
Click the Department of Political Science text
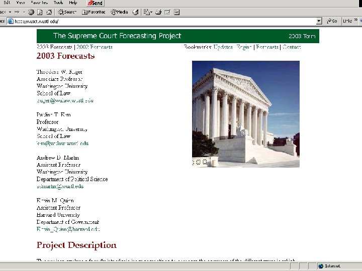point(72,179)
